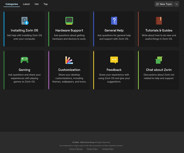Click the Gaming controller icon
The image size is (184, 153).
click(24, 60)
